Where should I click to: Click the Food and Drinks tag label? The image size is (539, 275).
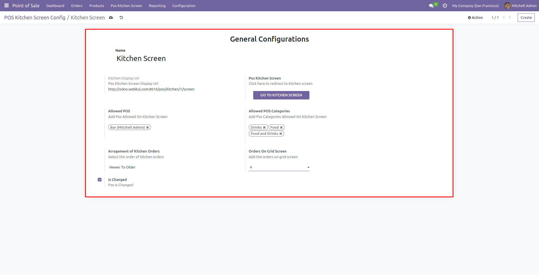(x=264, y=134)
